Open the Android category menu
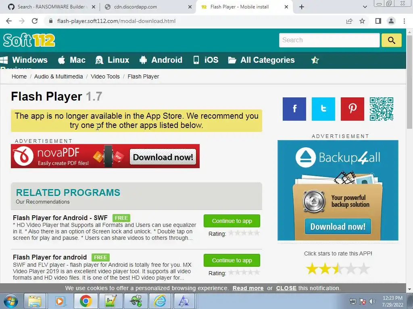This screenshot has height=309, width=413. (x=161, y=60)
